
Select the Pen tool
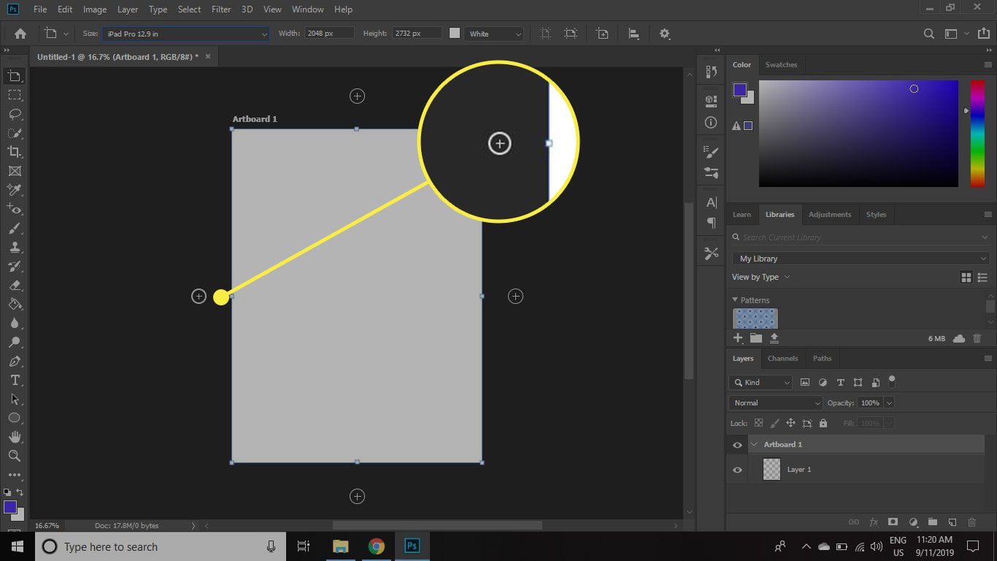(x=14, y=361)
